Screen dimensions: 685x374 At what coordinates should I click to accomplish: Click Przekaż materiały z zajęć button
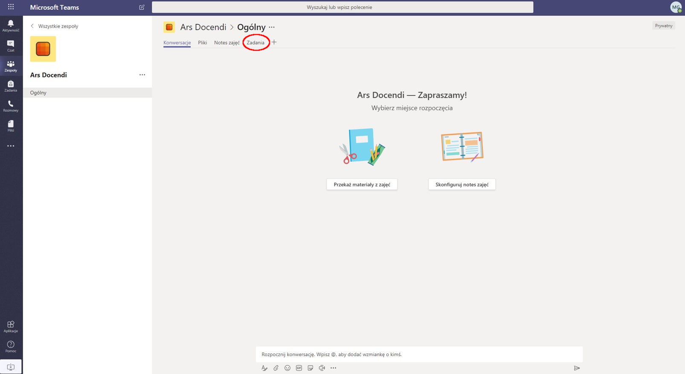(x=362, y=184)
